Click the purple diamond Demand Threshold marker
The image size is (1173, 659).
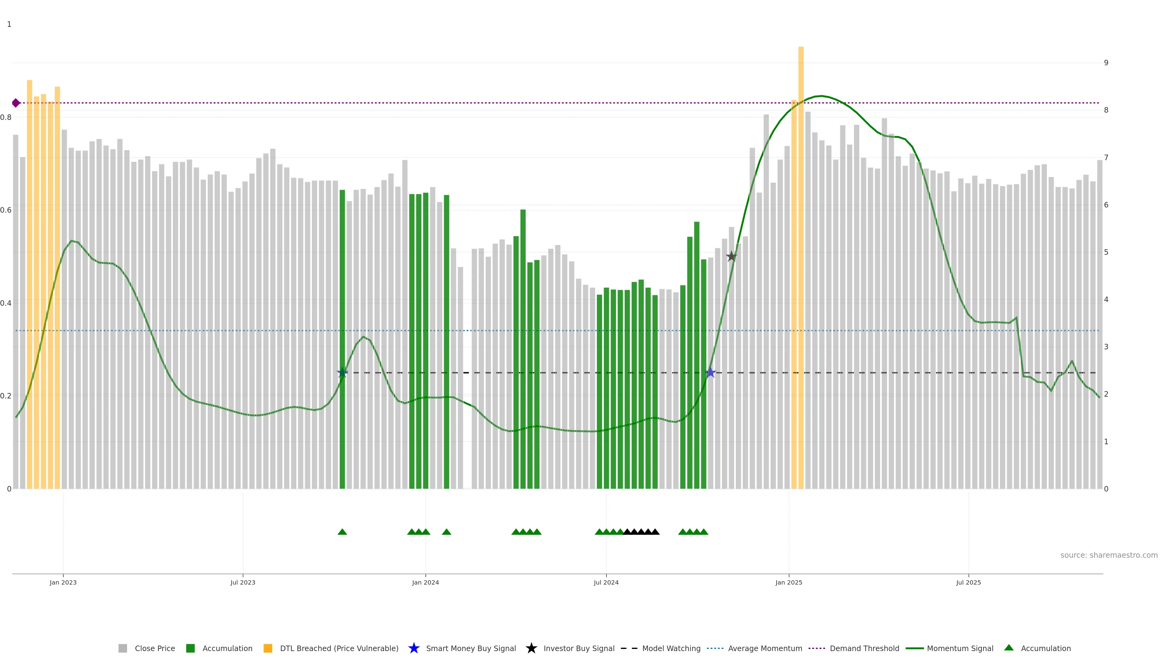pos(16,103)
